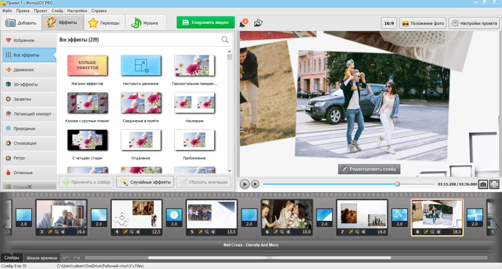
Task: Click the sound icon on slide 8
Action: (x=438, y=232)
